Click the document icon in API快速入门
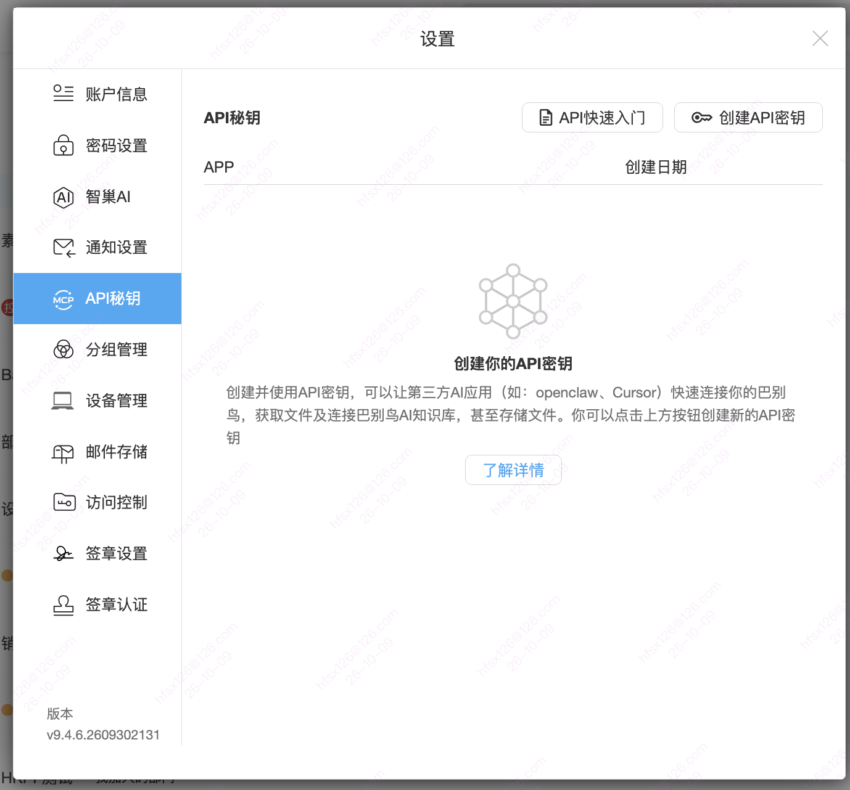This screenshot has height=790, width=850. point(545,118)
